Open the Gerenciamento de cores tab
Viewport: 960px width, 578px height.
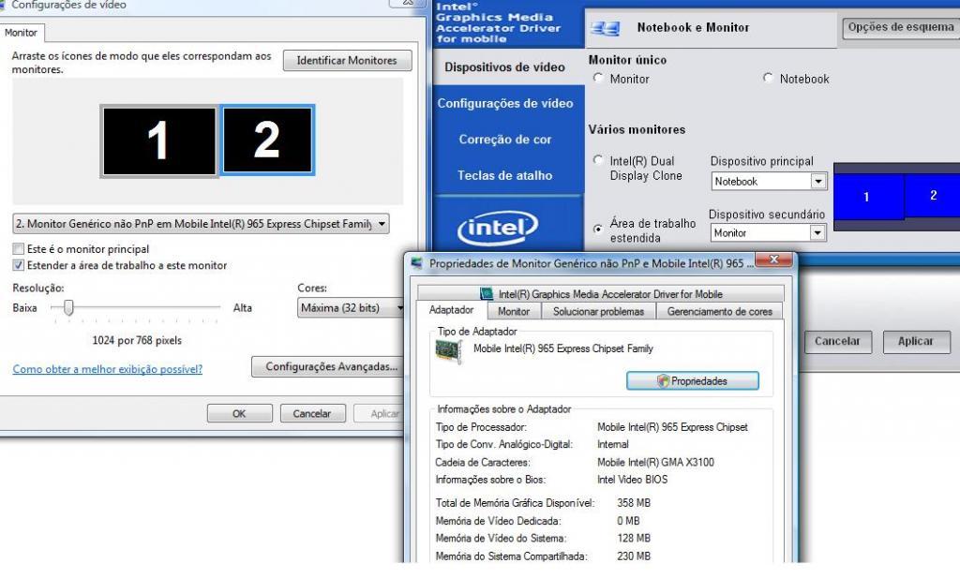720,311
